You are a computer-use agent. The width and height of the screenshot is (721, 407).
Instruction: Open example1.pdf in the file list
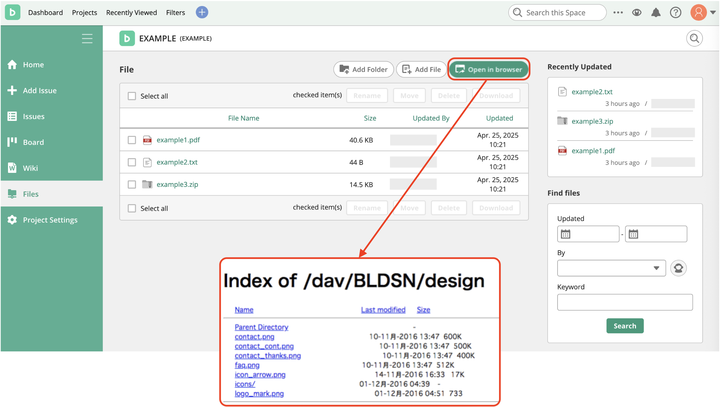click(x=178, y=140)
